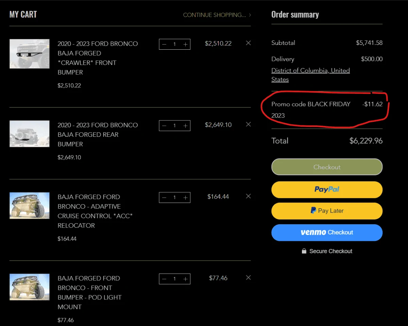This screenshot has height=326, width=408.
Task: Select the $5,741.58 subtotal value
Action: click(x=369, y=43)
